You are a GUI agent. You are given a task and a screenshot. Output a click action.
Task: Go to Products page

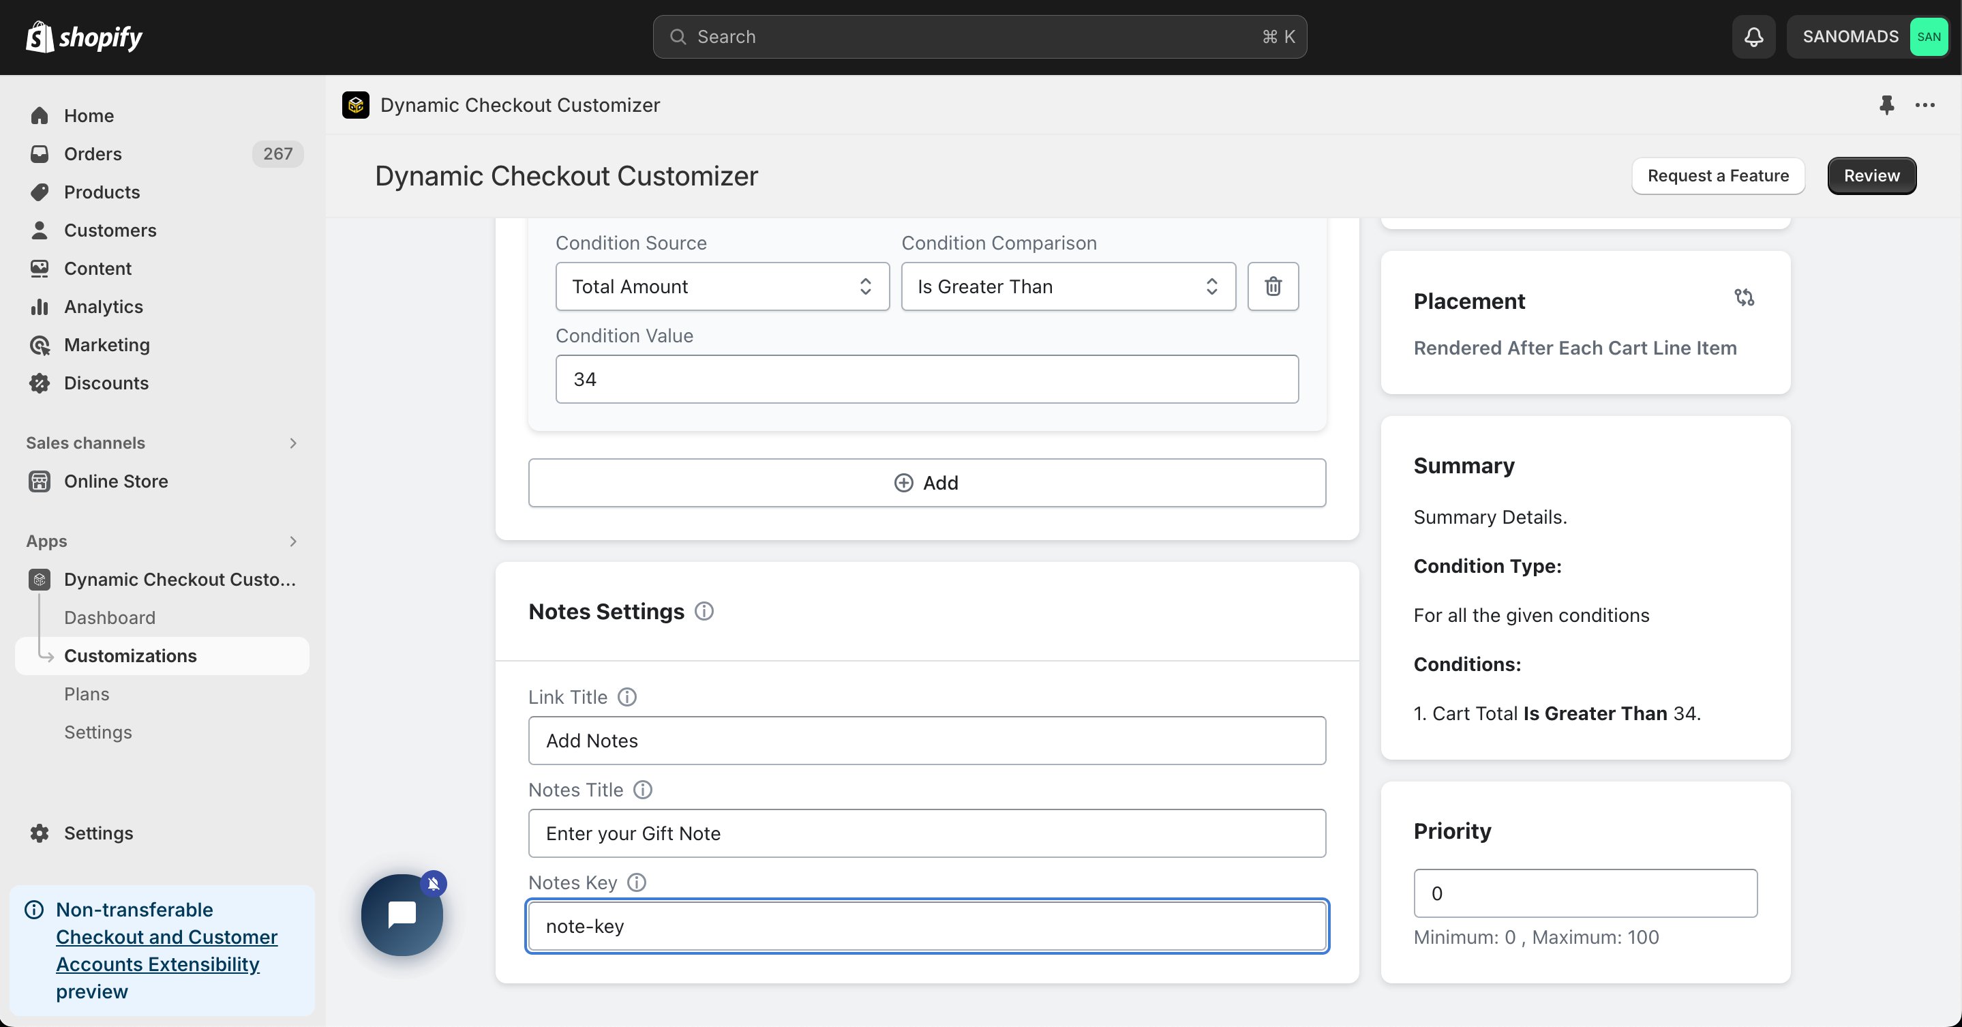coord(162,192)
